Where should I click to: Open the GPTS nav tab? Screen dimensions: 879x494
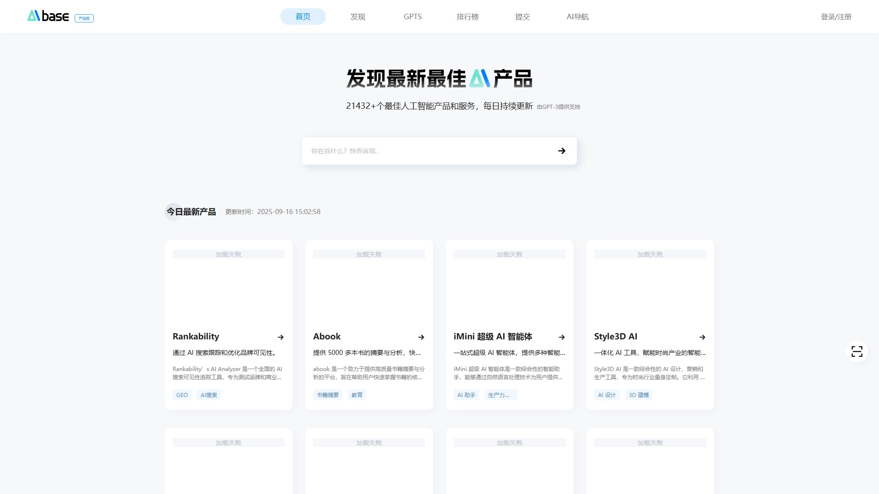413,16
